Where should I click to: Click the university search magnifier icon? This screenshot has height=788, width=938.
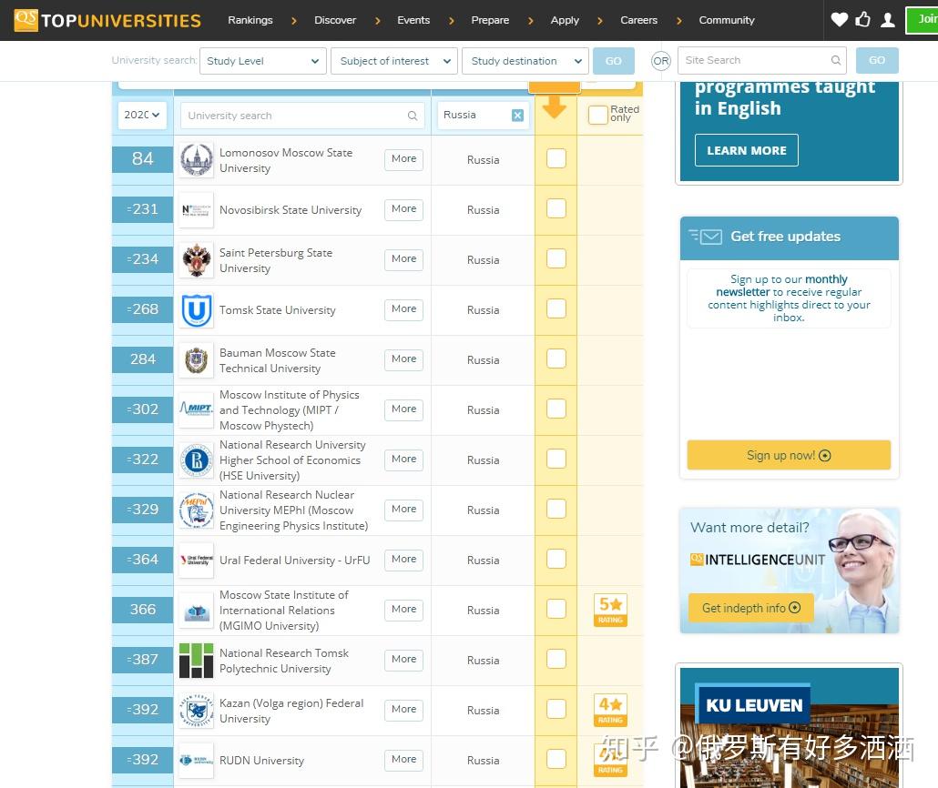click(413, 116)
